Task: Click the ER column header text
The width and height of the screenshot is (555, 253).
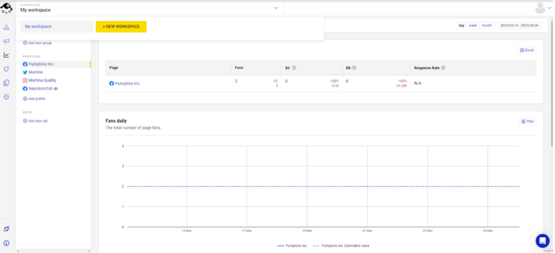Action: [348, 68]
